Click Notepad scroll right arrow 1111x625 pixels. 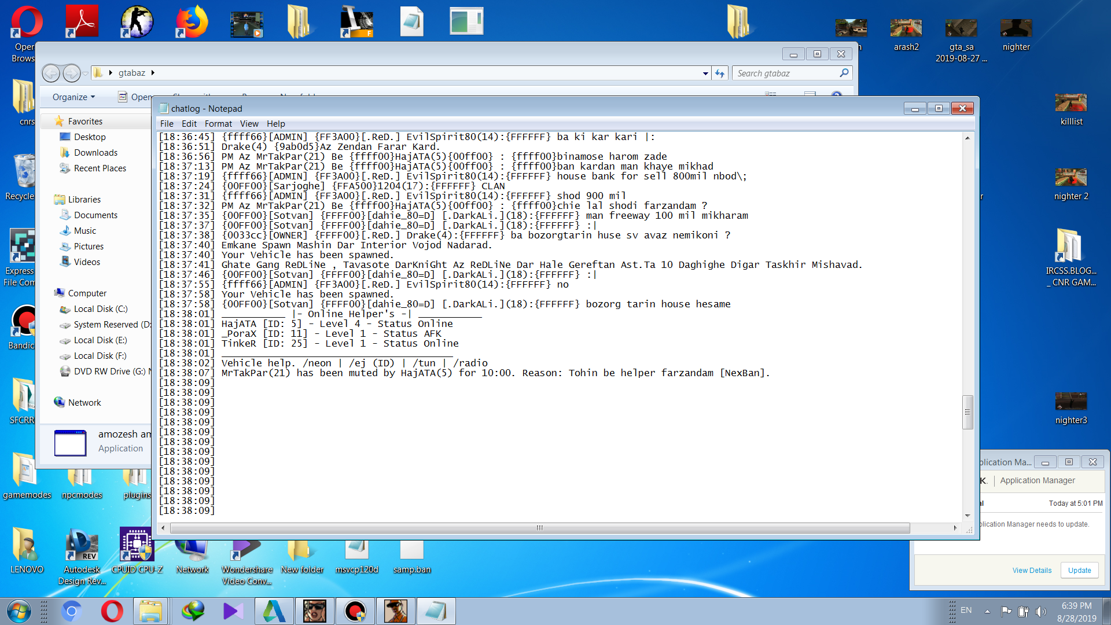coord(955,528)
